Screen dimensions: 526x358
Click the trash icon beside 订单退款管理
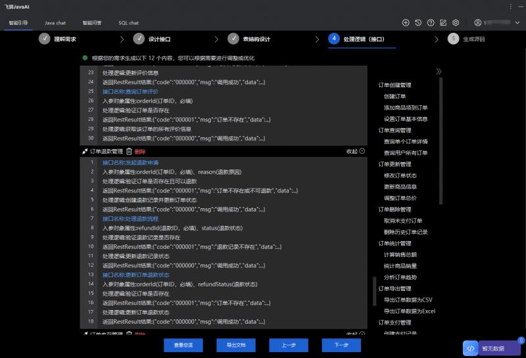click(x=129, y=151)
